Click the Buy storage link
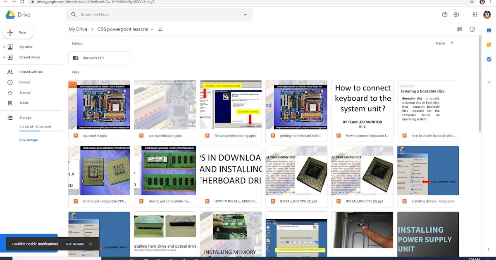 [x=28, y=139]
